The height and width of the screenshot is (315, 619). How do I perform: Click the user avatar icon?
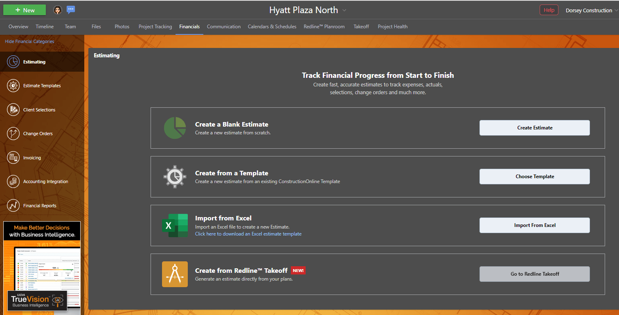pyautogui.click(x=58, y=10)
